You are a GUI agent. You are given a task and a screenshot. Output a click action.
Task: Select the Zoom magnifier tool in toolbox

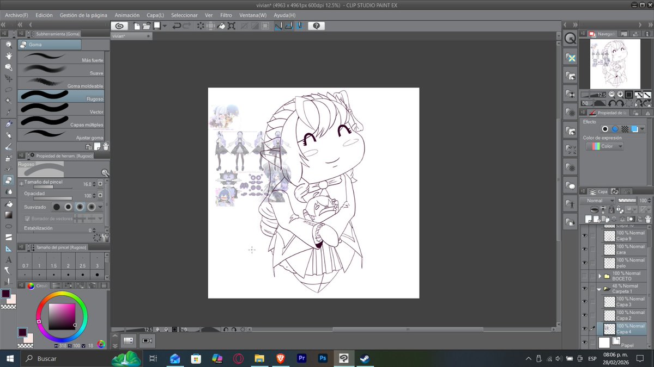[9, 45]
